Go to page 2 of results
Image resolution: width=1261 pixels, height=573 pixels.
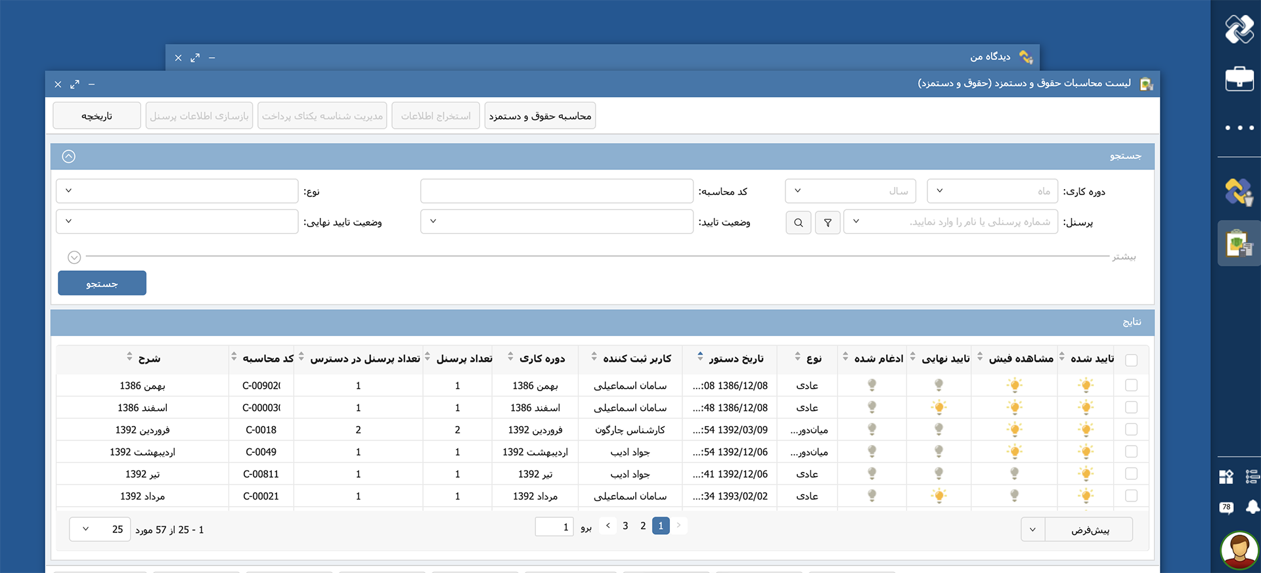point(643,526)
